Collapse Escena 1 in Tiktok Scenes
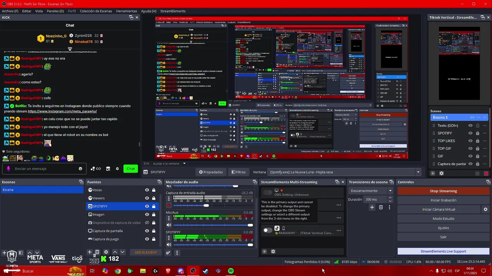The width and height of the screenshot is (492, 276). 485,117
